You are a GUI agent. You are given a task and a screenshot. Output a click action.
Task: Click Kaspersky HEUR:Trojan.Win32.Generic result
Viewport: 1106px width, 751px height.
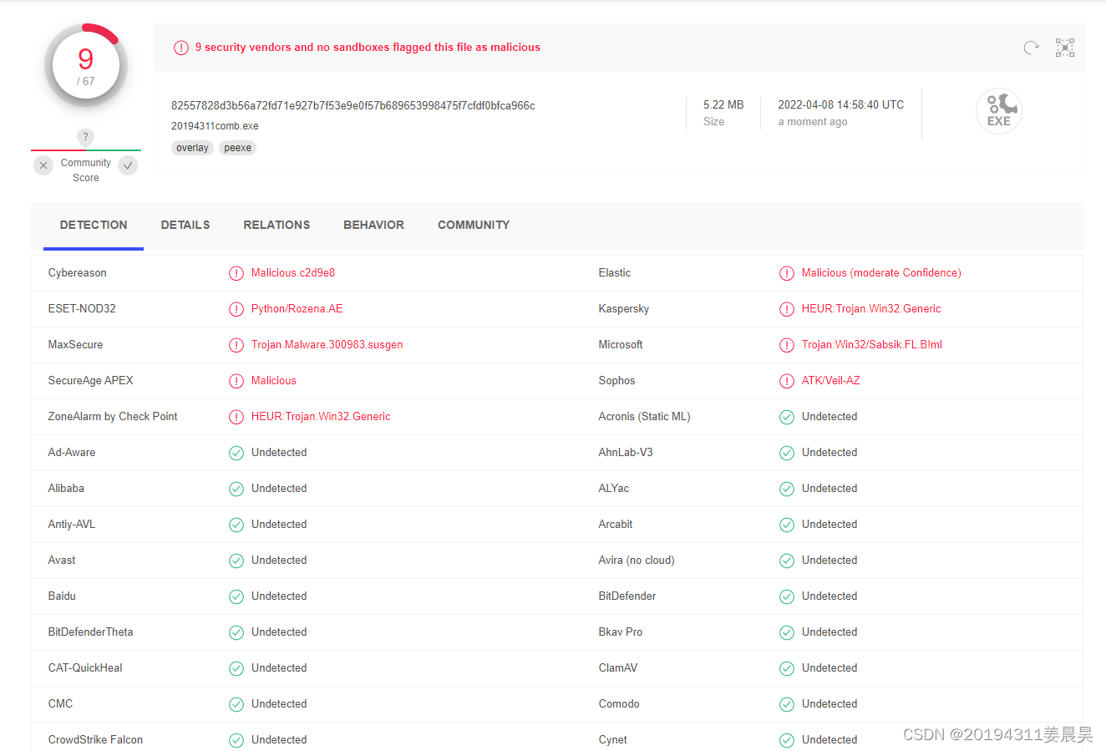(871, 309)
